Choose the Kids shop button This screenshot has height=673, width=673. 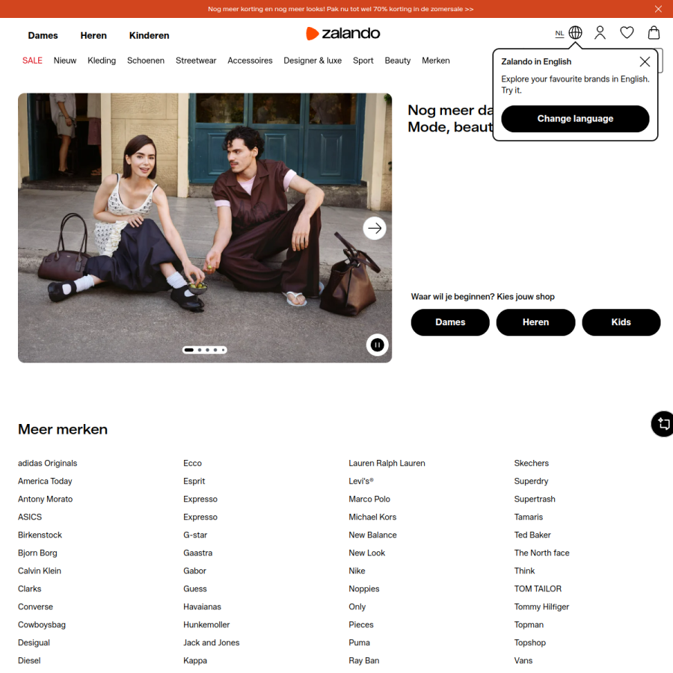(x=621, y=322)
